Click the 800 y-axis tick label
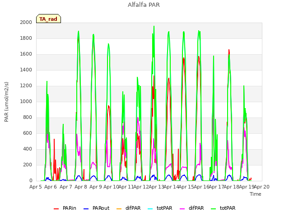 pos(28,118)
